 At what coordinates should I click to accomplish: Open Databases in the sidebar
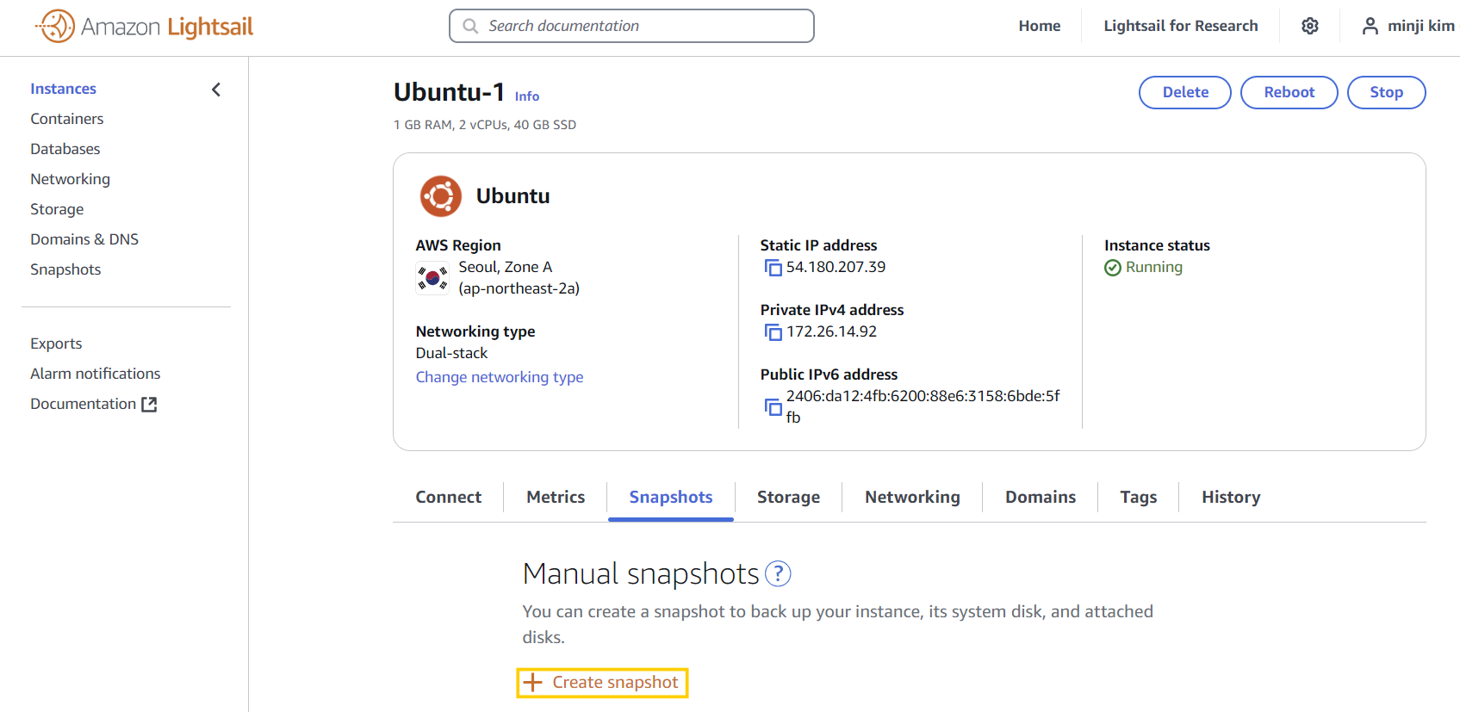[x=65, y=149]
